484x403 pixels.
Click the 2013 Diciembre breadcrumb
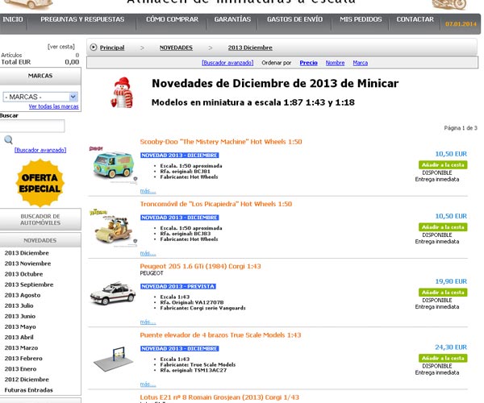250,48
